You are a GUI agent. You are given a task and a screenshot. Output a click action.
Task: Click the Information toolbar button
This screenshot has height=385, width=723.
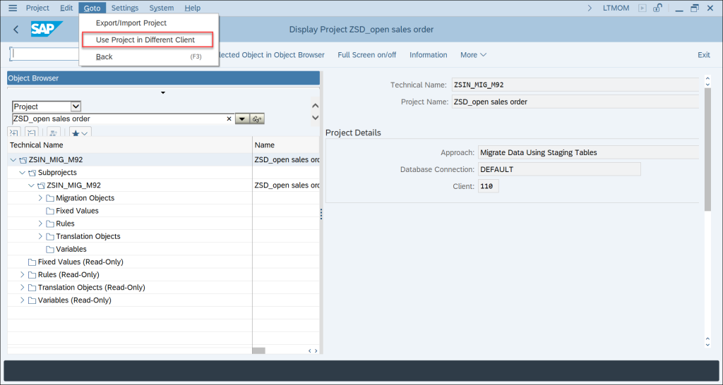pos(429,55)
